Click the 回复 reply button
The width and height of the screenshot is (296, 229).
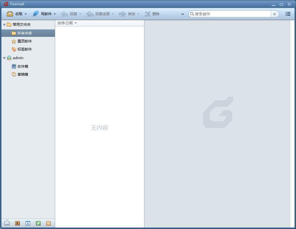(x=69, y=14)
